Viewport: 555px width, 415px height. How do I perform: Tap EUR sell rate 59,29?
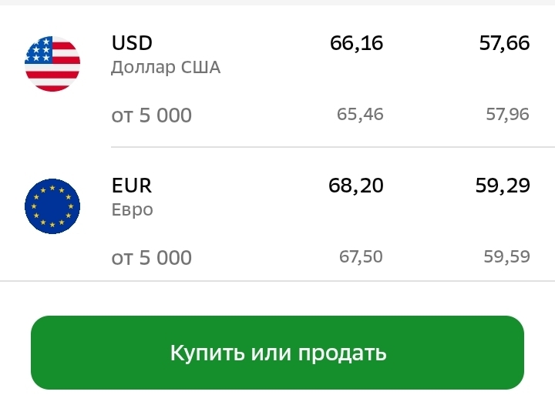(504, 186)
